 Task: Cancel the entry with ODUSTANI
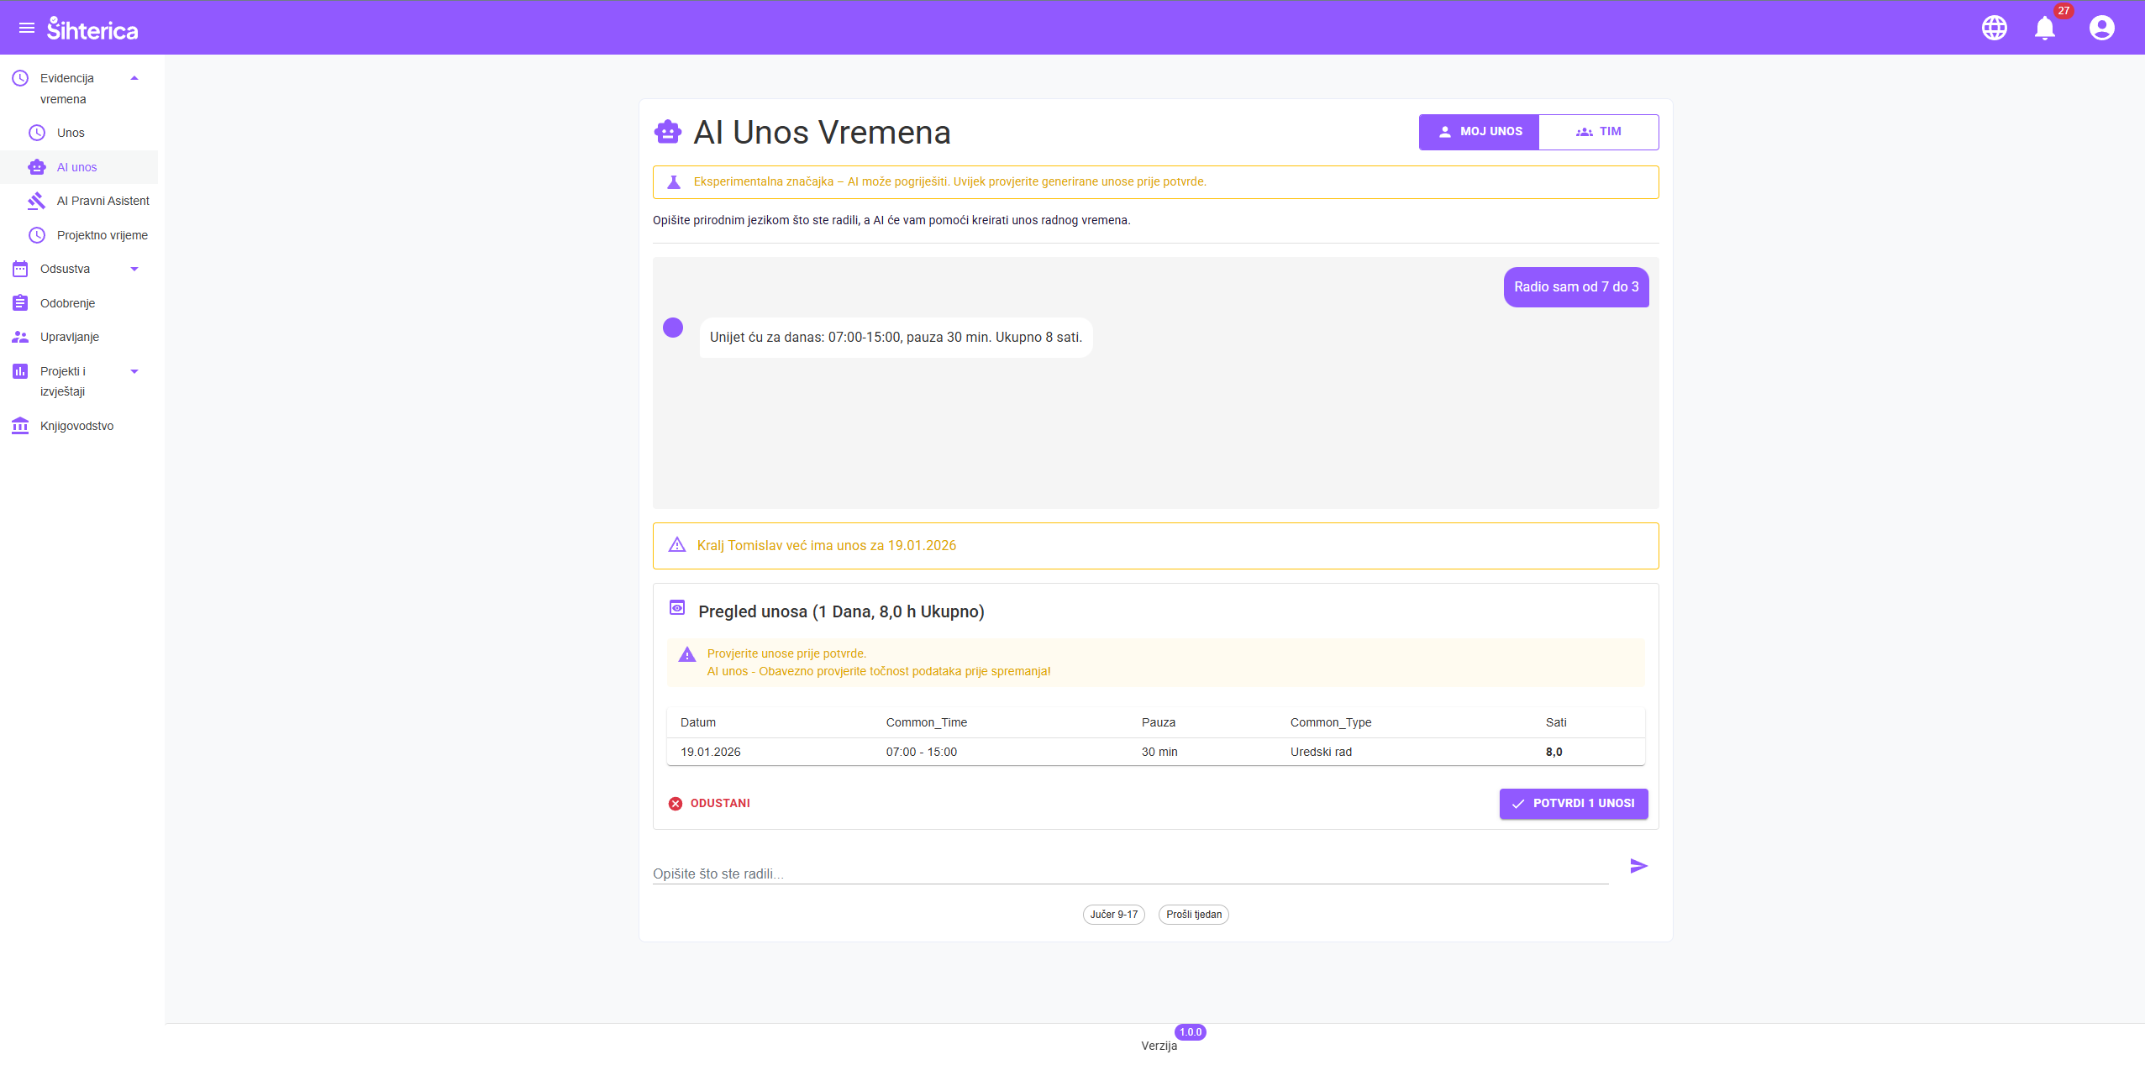click(x=710, y=804)
